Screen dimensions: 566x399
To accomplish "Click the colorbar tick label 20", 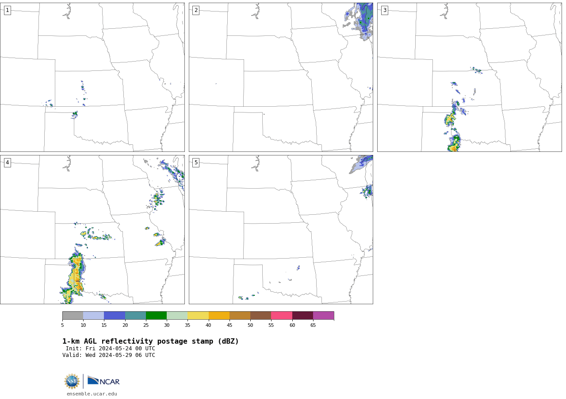I will [125, 325].
